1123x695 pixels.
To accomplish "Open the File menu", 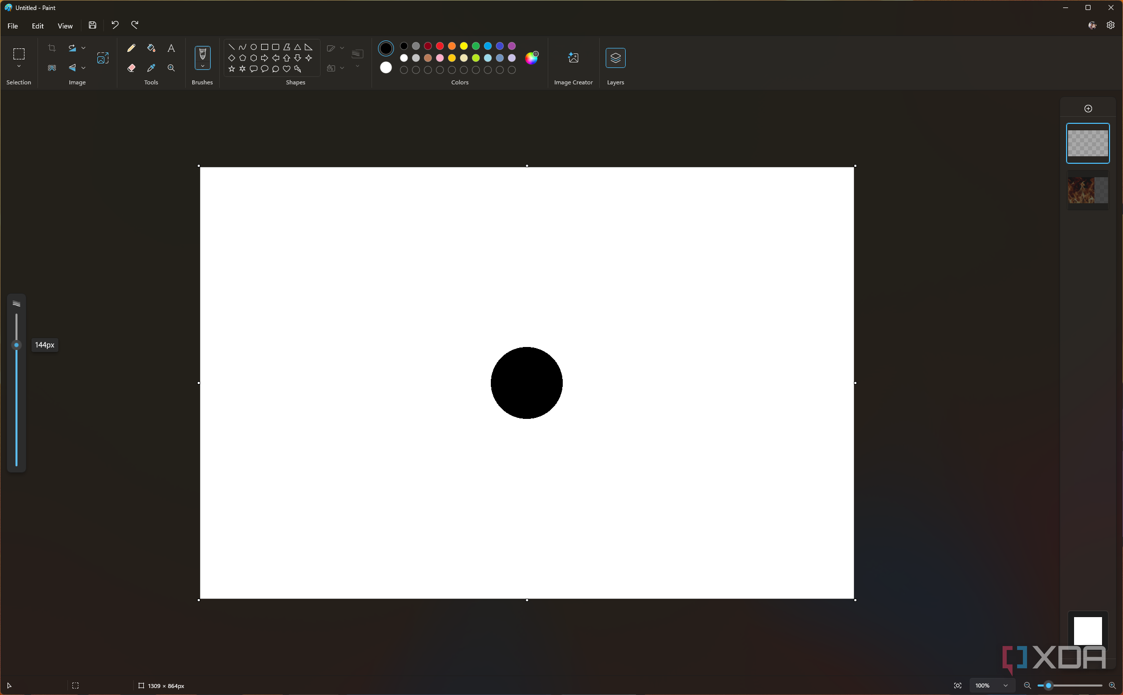I will coord(12,26).
